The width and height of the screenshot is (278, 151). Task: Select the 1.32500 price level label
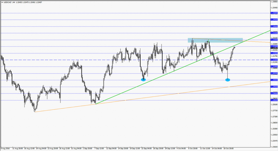tap(274, 46)
